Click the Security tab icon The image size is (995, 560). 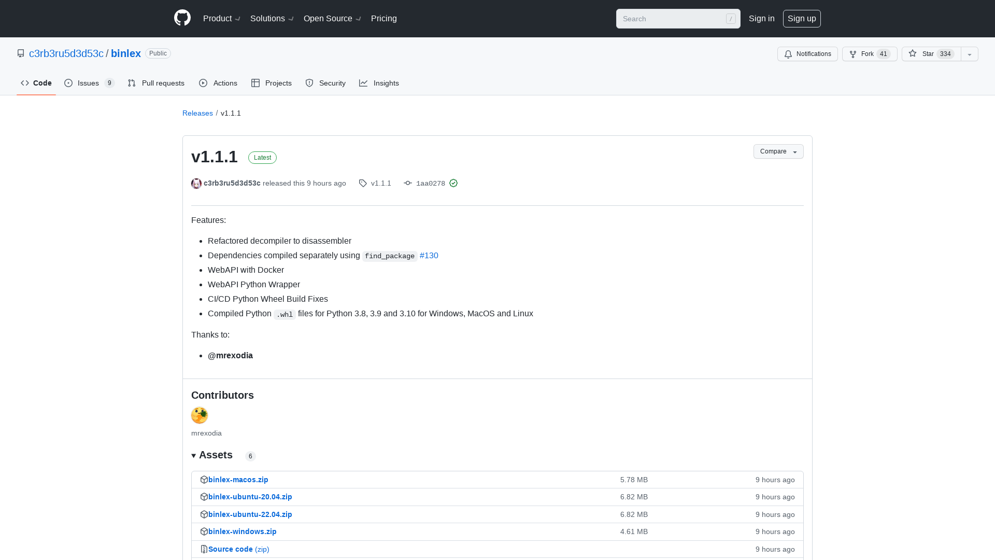(x=309, y=83)
